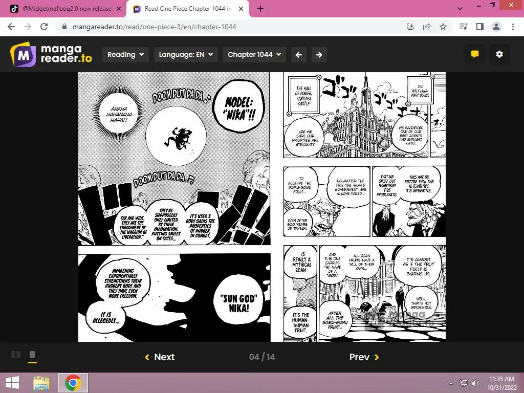The image size is (524, 393).
Task: Open a new browser tab
Action: [260, 9]
